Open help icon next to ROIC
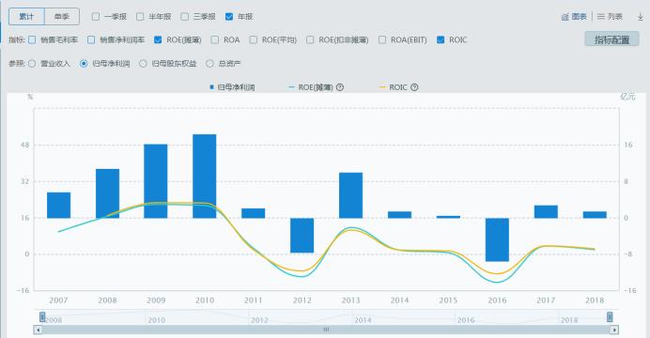This screenshot has height=338, width=650. [414, 87]
